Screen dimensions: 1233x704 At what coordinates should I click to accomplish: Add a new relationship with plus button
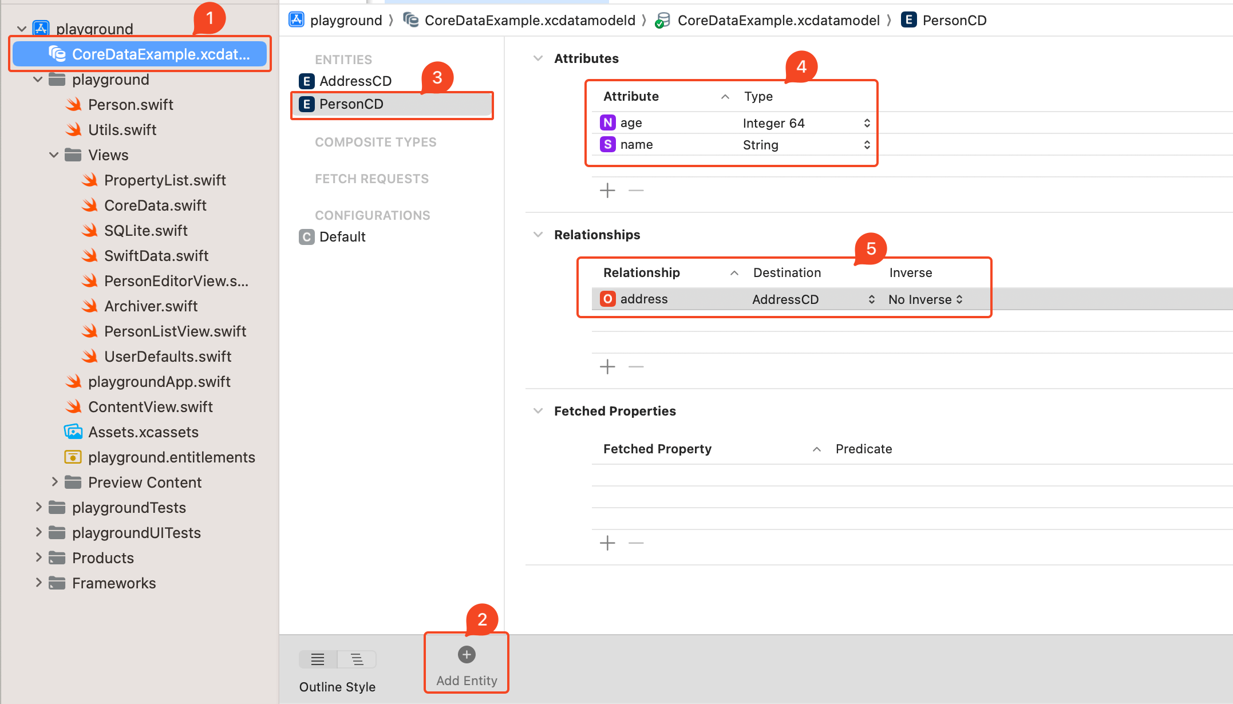click(x=607, y=366)
